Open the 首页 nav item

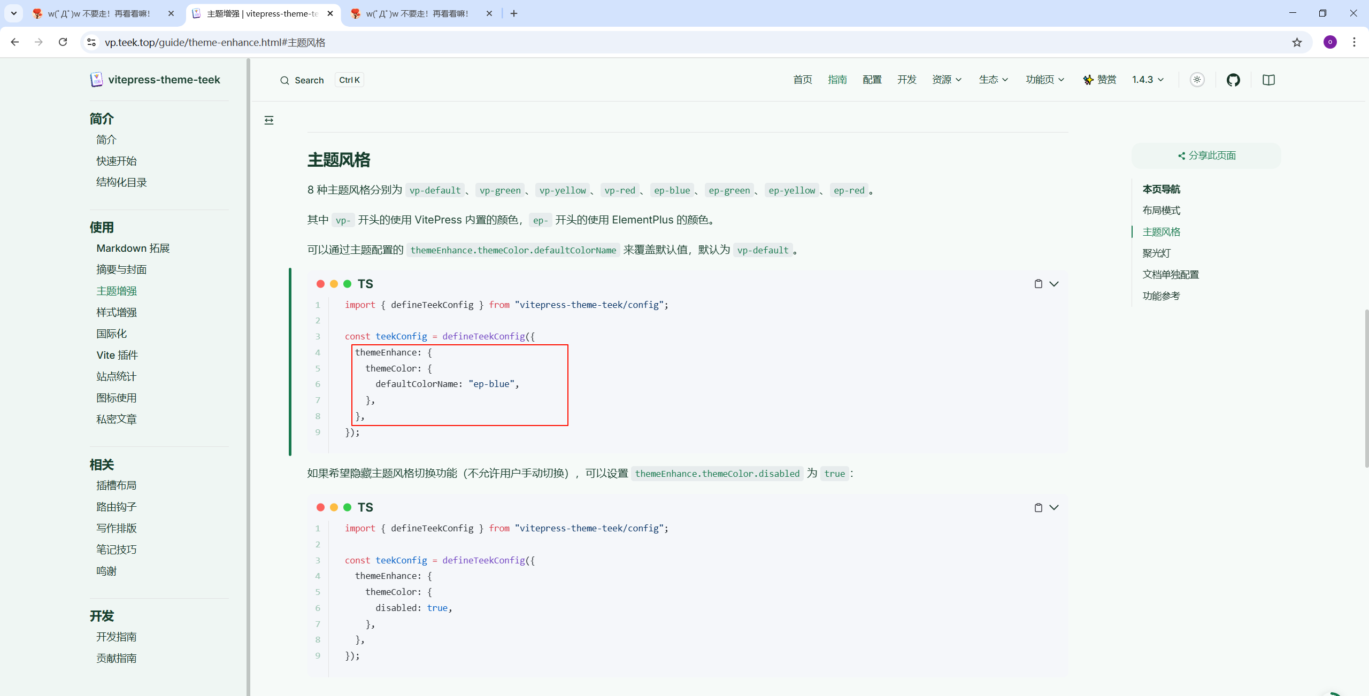[803, 80]
